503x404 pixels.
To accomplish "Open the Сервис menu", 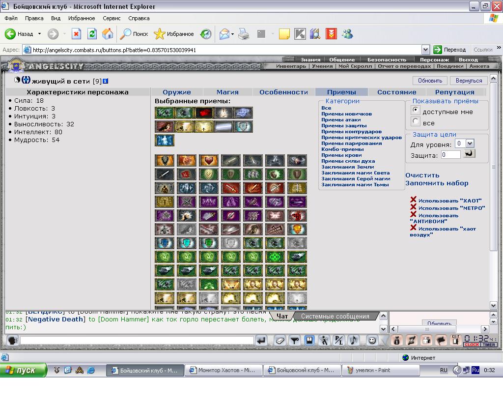I will (x=112, y=18).
